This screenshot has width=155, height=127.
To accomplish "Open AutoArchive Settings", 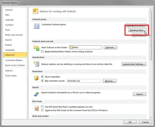I will click(134, 64).
